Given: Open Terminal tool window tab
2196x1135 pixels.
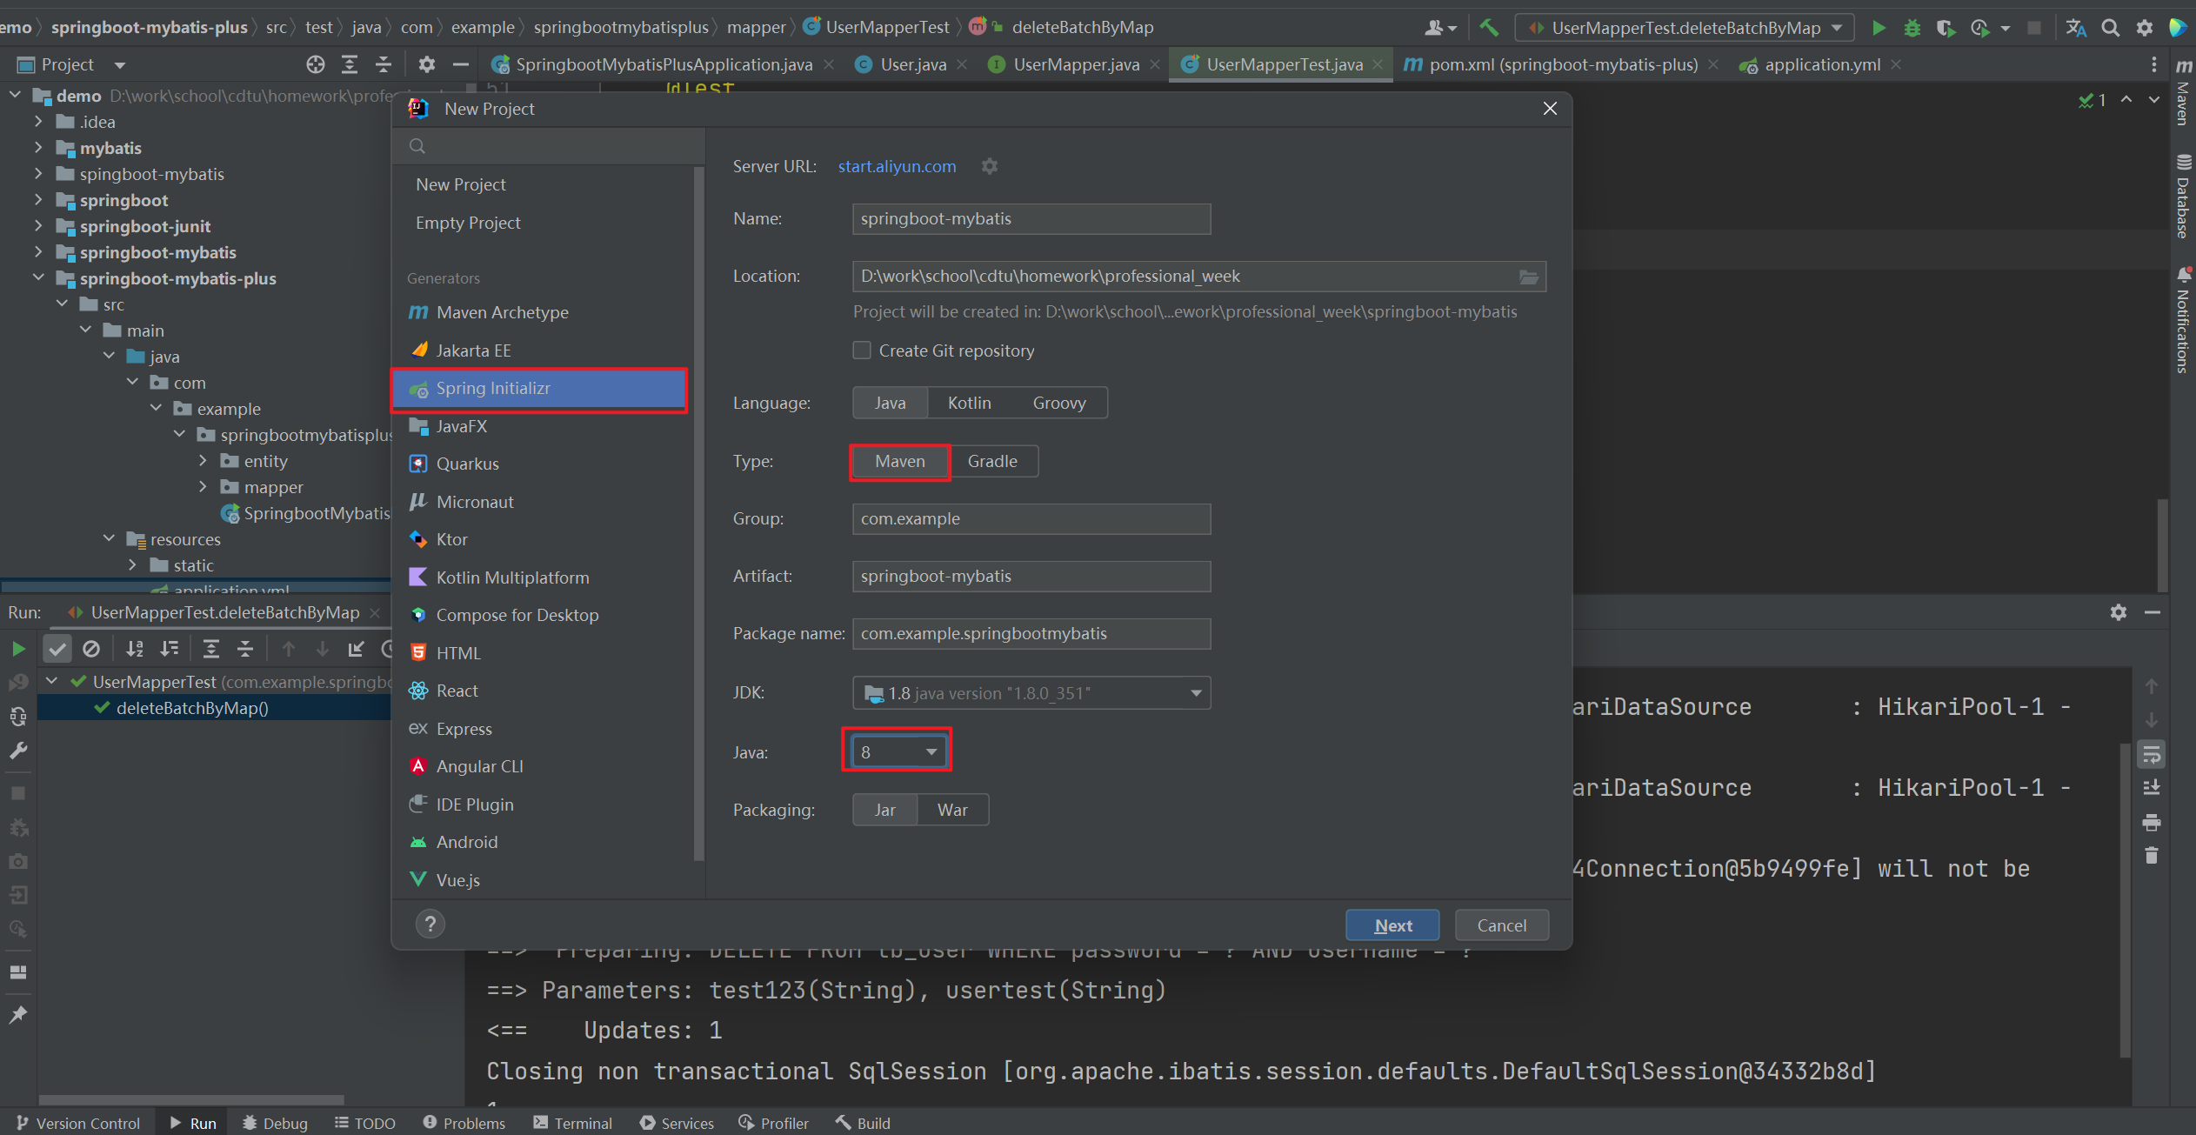Looking at the screenshot, I should (573, 1123).
